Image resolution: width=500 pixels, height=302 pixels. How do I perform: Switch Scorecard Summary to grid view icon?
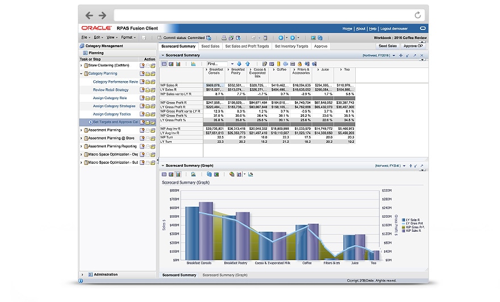pyautogui.click(x=164, y=64)
